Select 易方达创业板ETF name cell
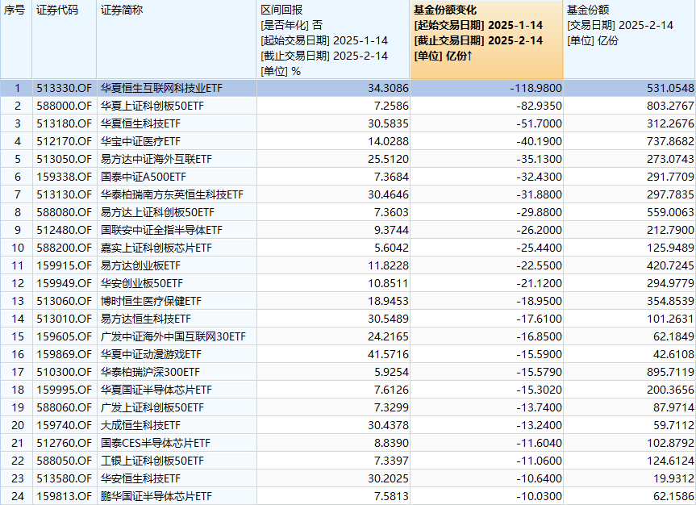This screenshot has width=696, height=505. [x=177, y=265]
